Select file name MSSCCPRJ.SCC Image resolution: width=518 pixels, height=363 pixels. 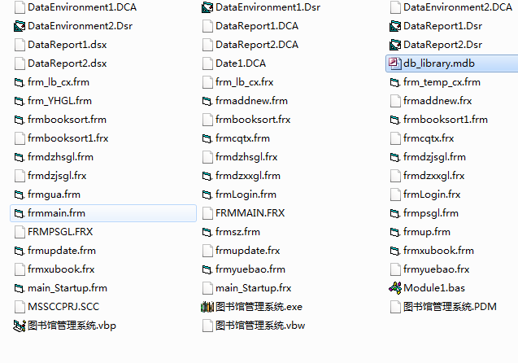click(63, 307)
